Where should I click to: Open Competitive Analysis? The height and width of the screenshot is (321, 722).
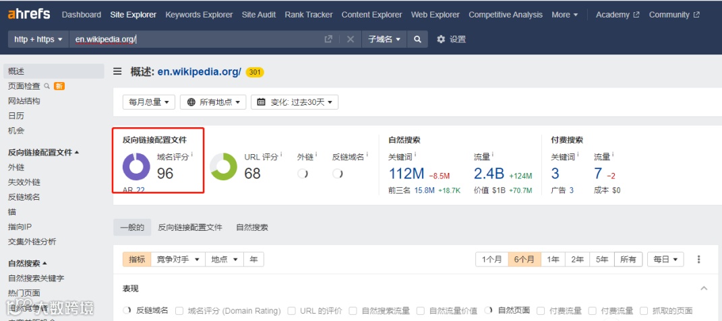(x=506, y=15)
